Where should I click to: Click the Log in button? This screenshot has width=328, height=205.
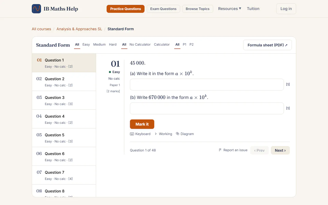(x=286, y=9)
